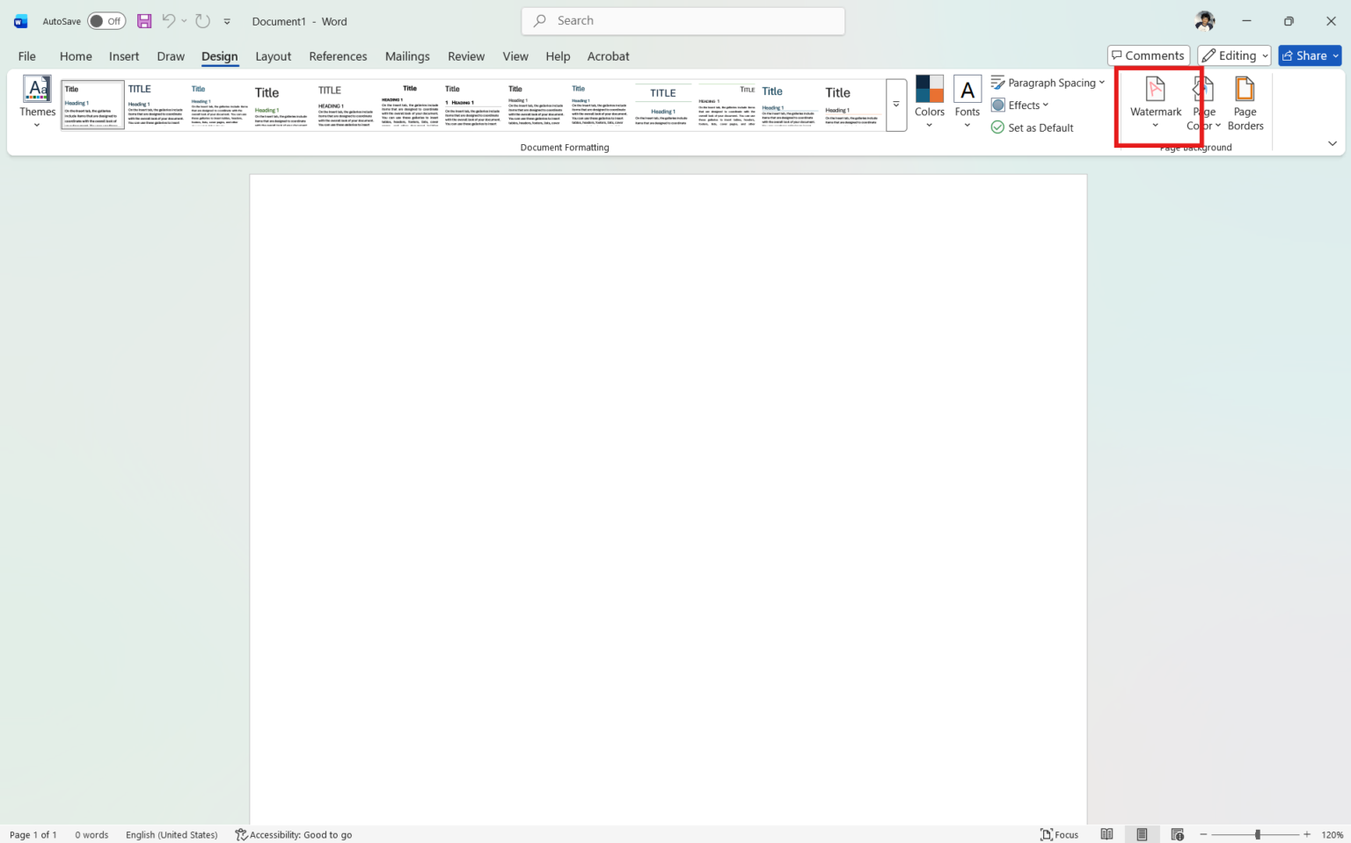Open the Page Borders dialog
The height and width of the screenshot is (843, 1351).
(x=1245, y=103)
